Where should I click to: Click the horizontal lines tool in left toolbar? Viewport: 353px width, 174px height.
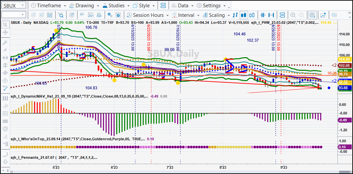pos(5,121)
